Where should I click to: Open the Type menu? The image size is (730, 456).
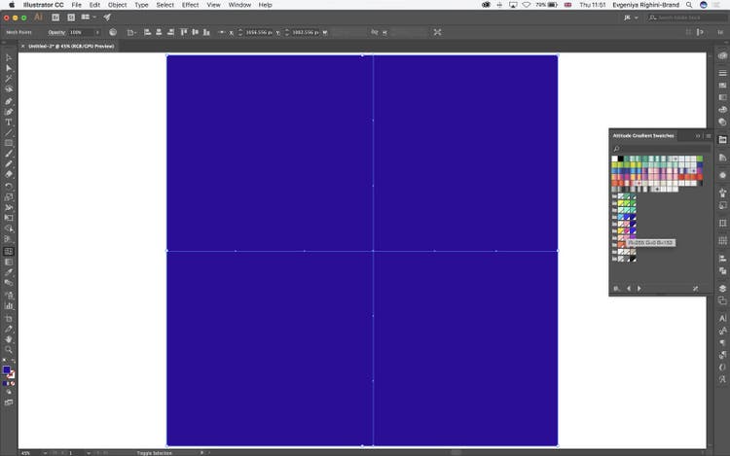(x=141, y=5)
